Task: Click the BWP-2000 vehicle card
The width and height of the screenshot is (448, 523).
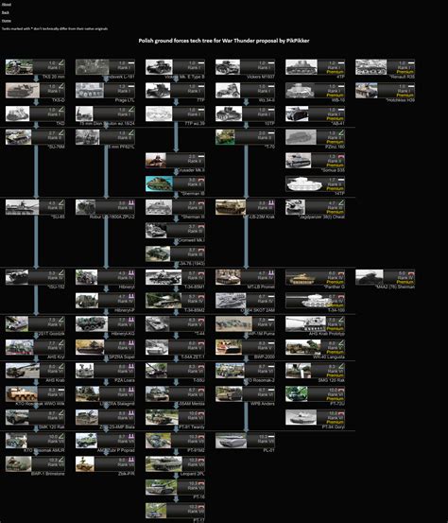Action: pos(245,347)
